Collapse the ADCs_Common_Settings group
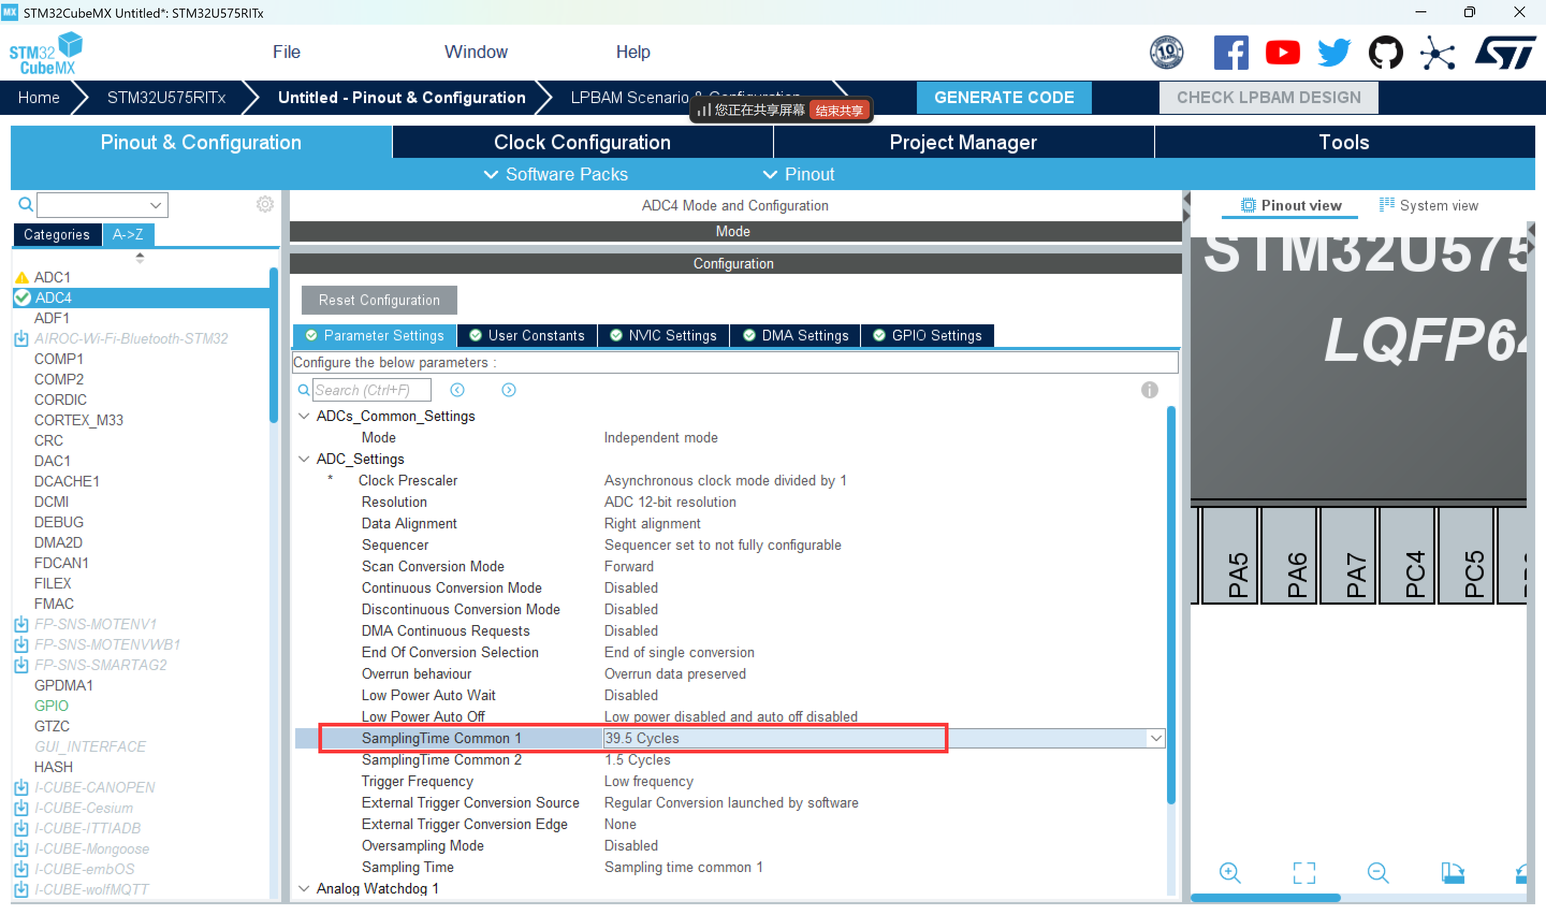1546x915 pixels. point(304,417)
